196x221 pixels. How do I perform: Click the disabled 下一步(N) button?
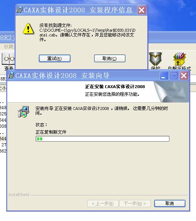coord(135,204)
